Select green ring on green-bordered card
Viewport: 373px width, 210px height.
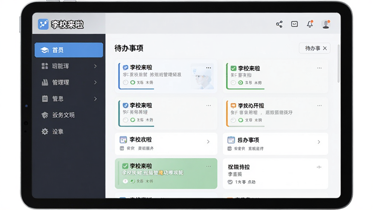click(x=240, y=83)
